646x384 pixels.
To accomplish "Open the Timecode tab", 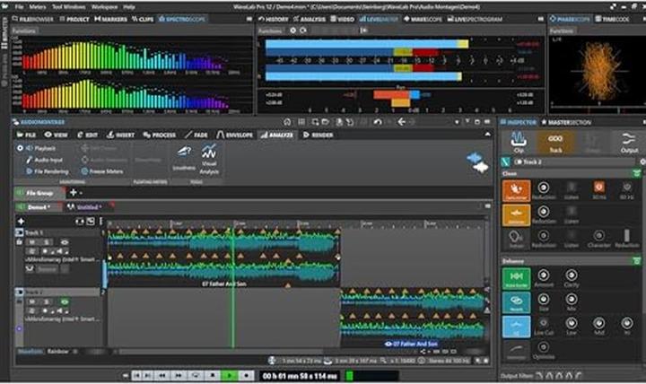I will tap(612, 19).
